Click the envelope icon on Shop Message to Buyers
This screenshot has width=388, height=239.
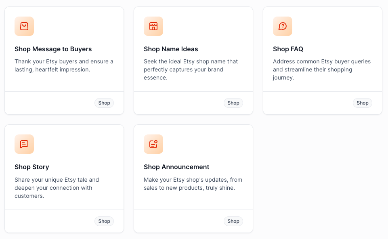point(24,26)
